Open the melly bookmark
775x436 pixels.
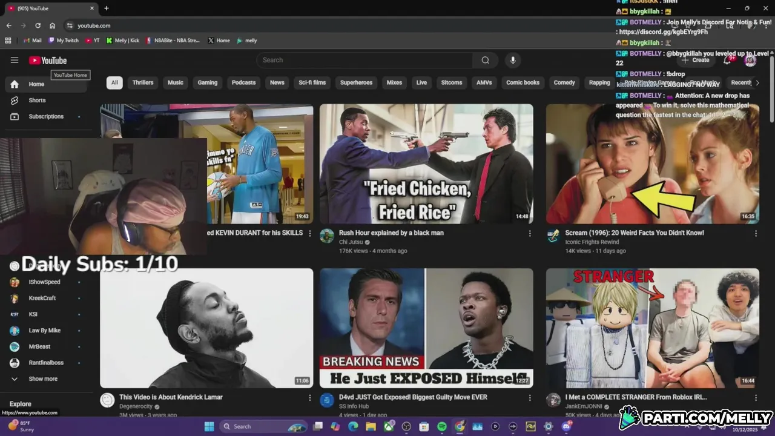247,41
